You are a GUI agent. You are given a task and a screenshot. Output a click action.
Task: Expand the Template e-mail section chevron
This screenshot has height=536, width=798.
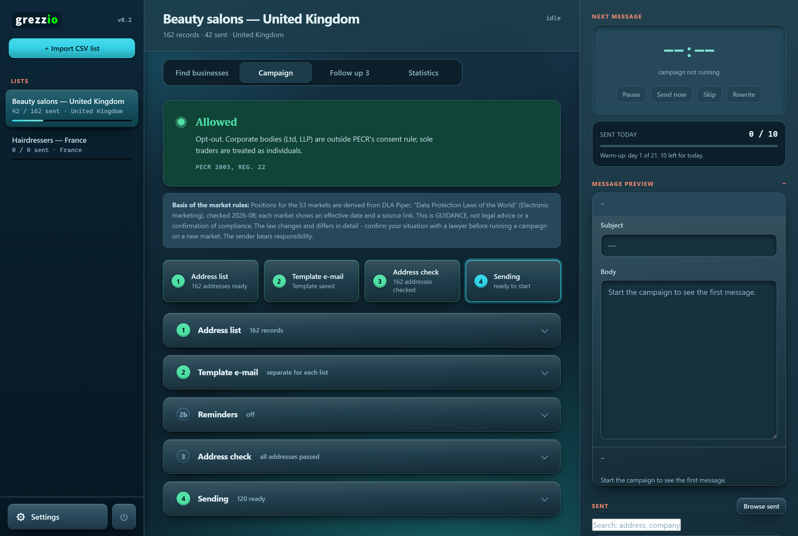[544, 373]
